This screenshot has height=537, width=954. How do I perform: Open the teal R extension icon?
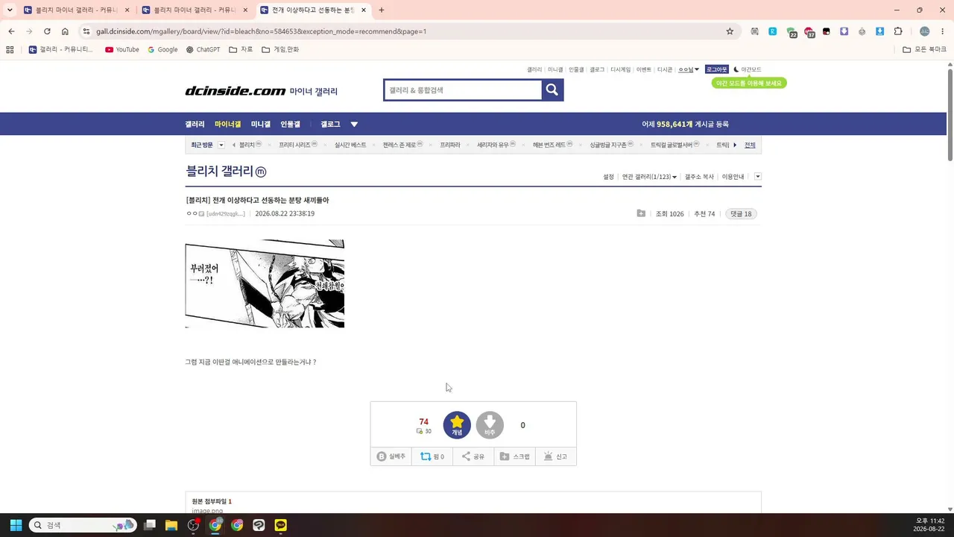pos(773,31)
